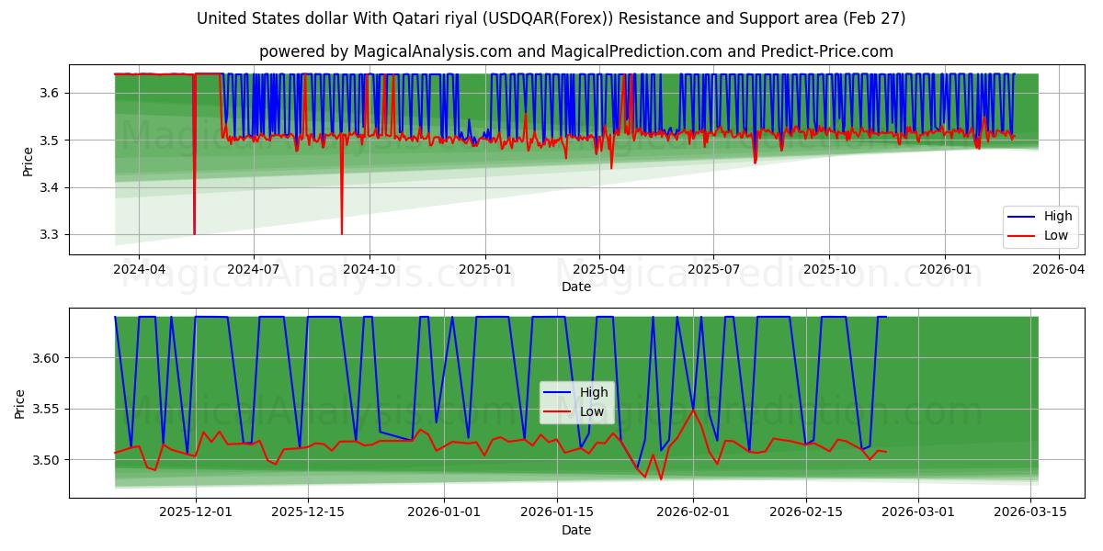The width and height of the screenshot is (1103, 551).
Task: Click the 2025-01 date tick label
Action: (x=485, y=269)
